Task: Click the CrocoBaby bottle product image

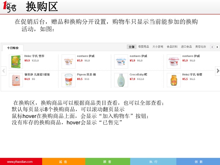Action: (121, 80)
